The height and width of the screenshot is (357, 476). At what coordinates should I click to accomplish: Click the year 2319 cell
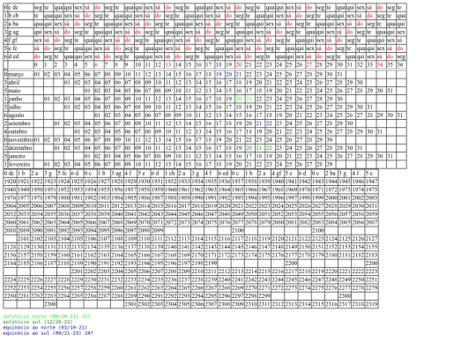[x=372, y=304]
